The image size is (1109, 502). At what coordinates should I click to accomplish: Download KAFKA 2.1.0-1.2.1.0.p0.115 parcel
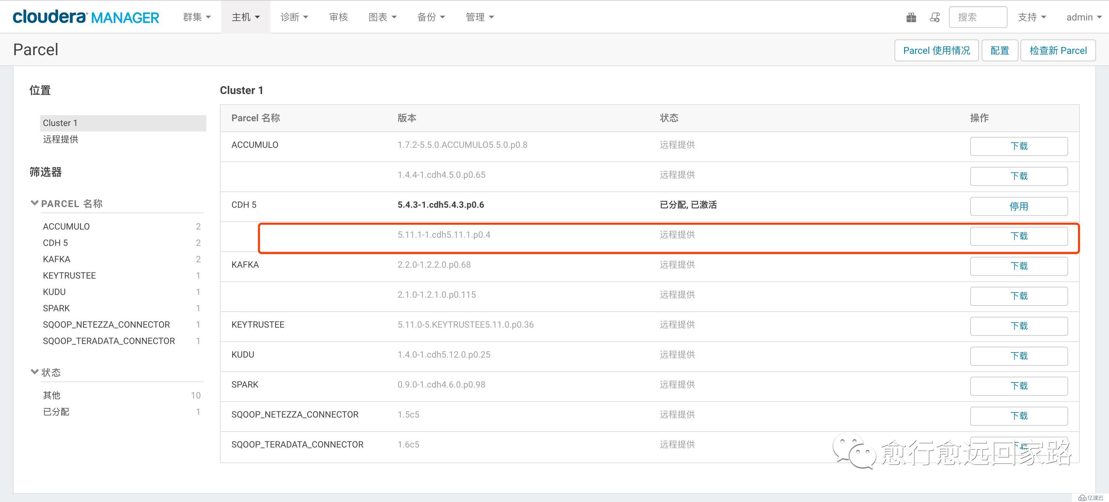(1018, 296)
